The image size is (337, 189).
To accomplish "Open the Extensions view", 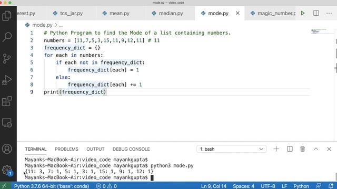I will click(7, 101).
